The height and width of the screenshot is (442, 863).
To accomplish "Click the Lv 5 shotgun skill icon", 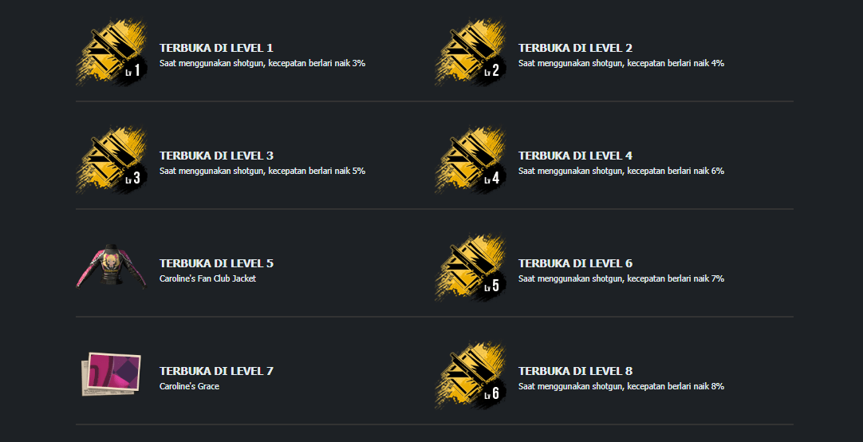I will click(471, 269).
